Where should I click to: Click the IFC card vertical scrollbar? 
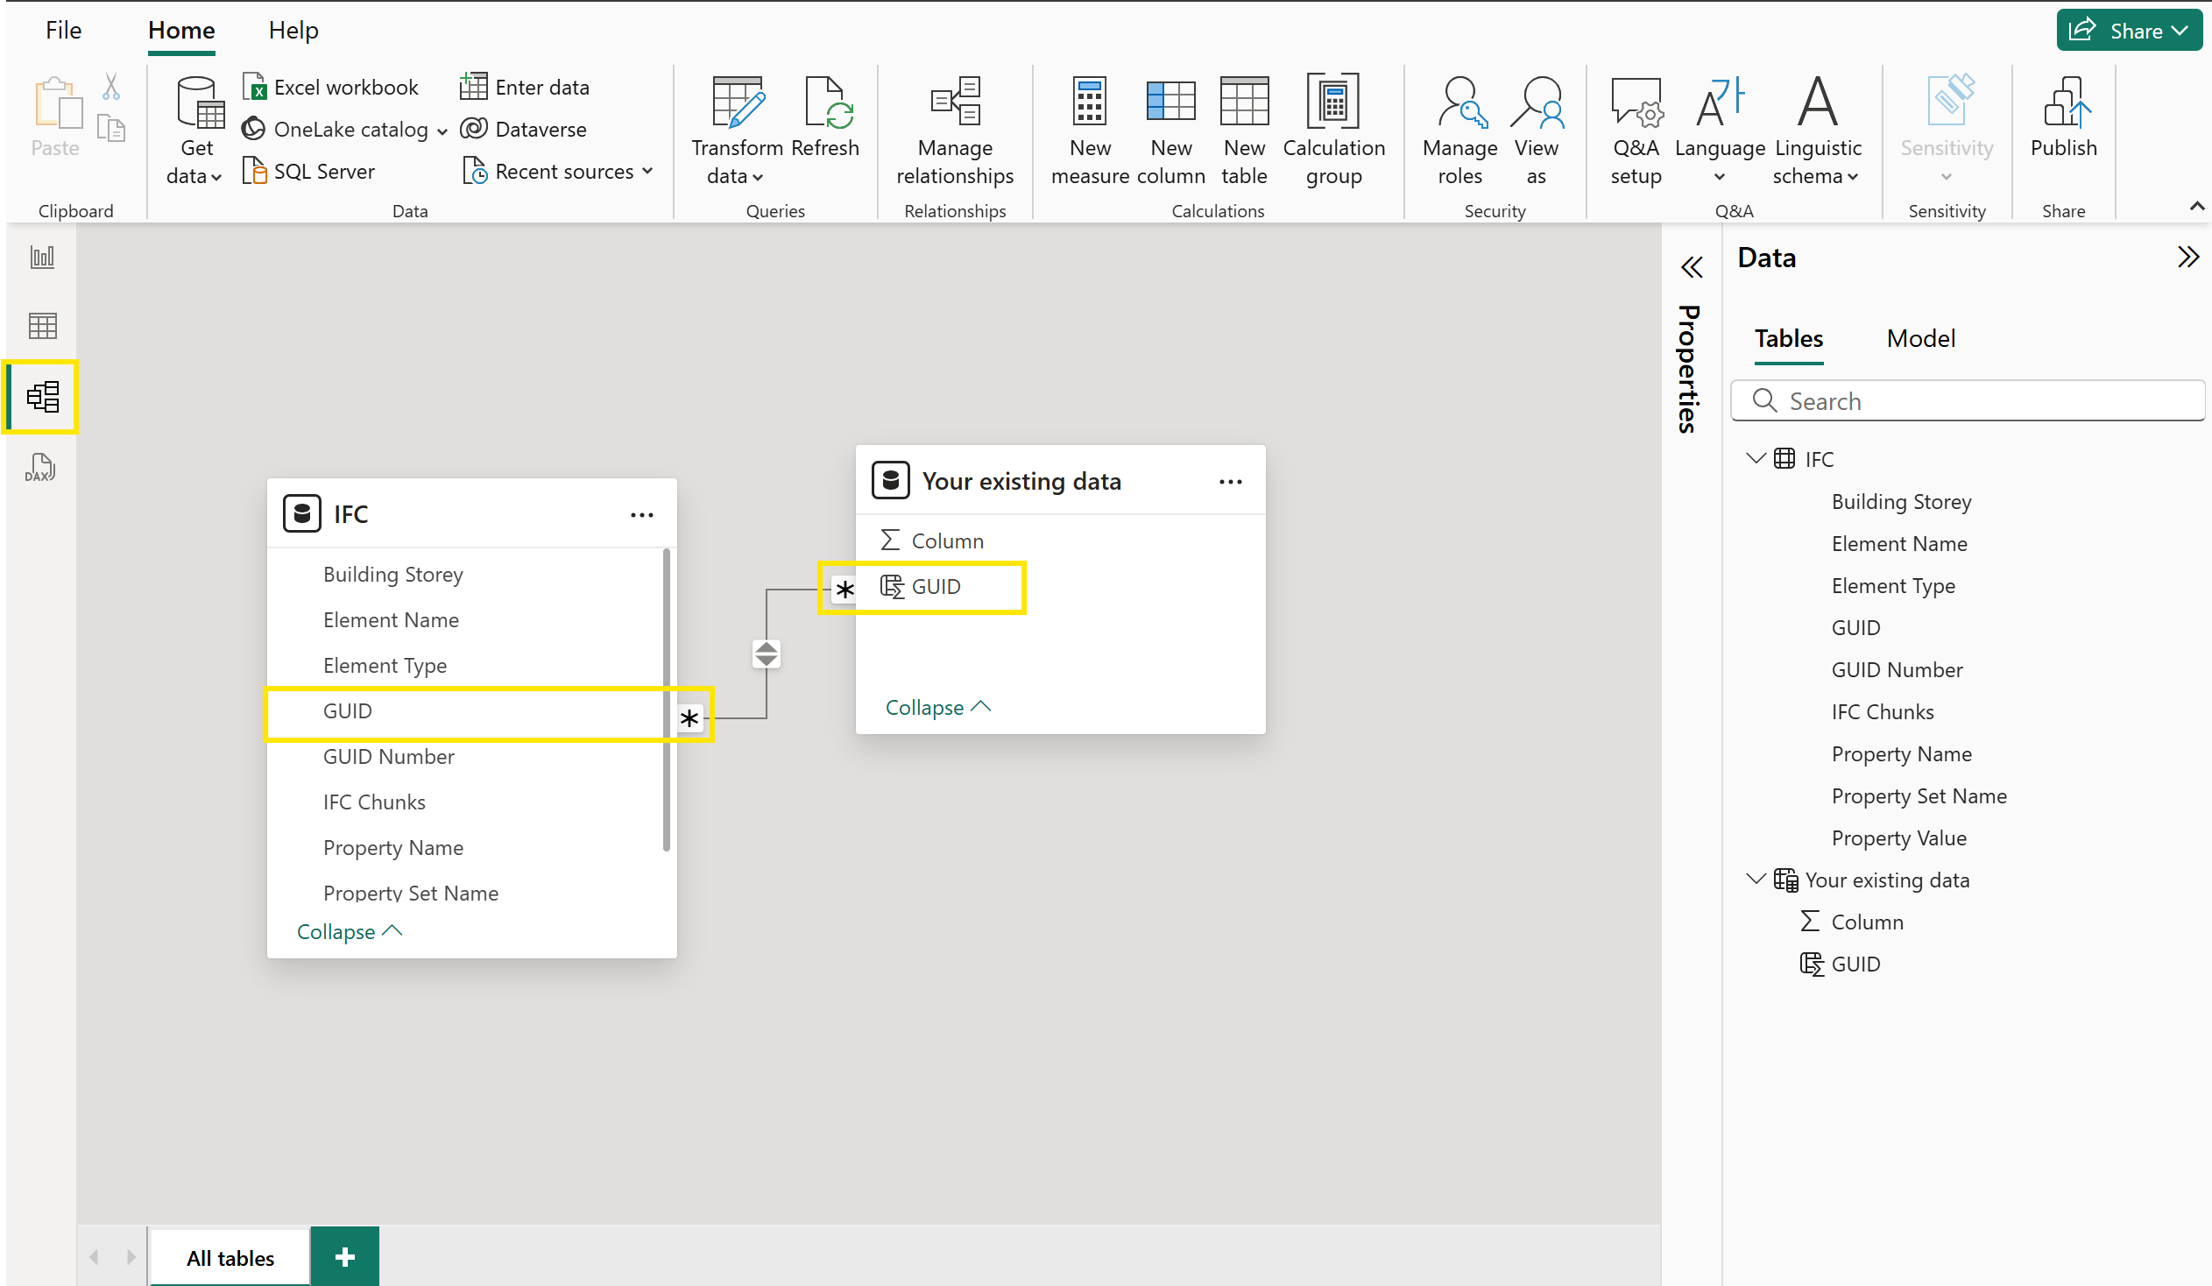pos(667,700)
